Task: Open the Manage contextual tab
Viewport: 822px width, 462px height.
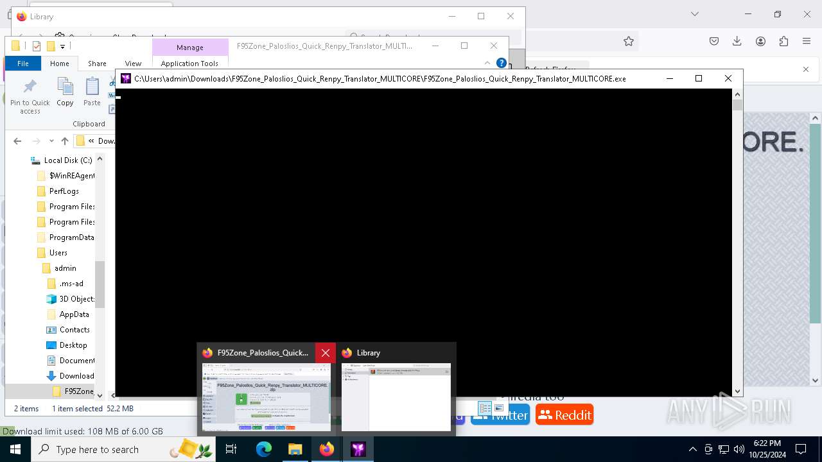Action: pos(190,47)
